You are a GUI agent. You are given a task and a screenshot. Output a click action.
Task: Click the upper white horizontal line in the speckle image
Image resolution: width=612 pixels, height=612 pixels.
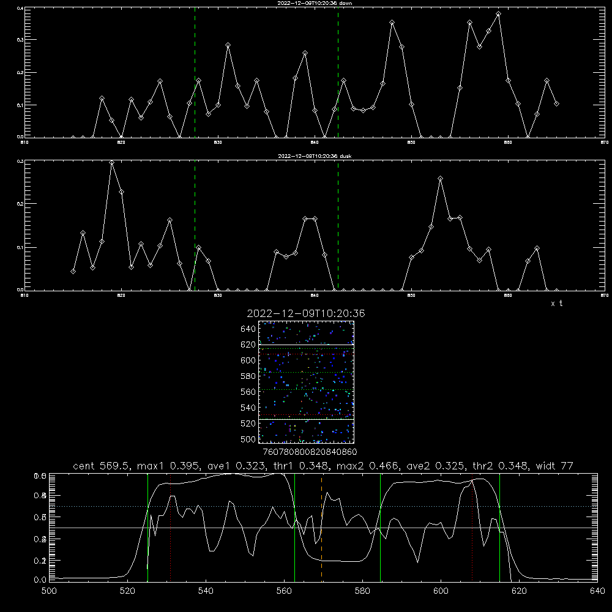[306, 345]
